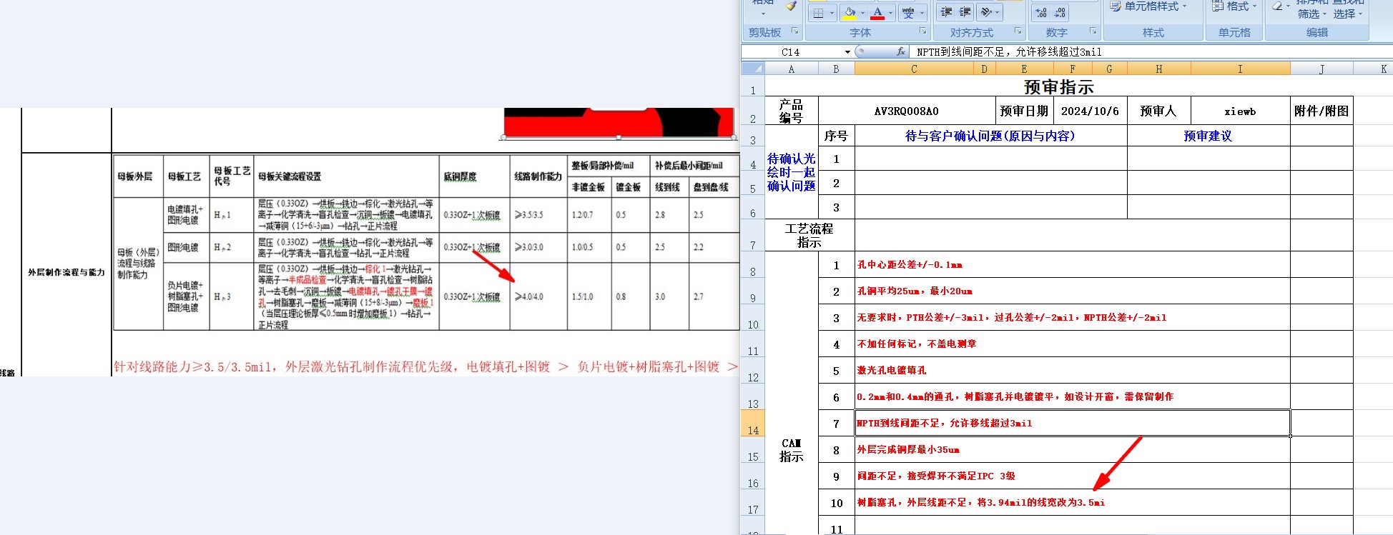Select row 8 header

752,264
